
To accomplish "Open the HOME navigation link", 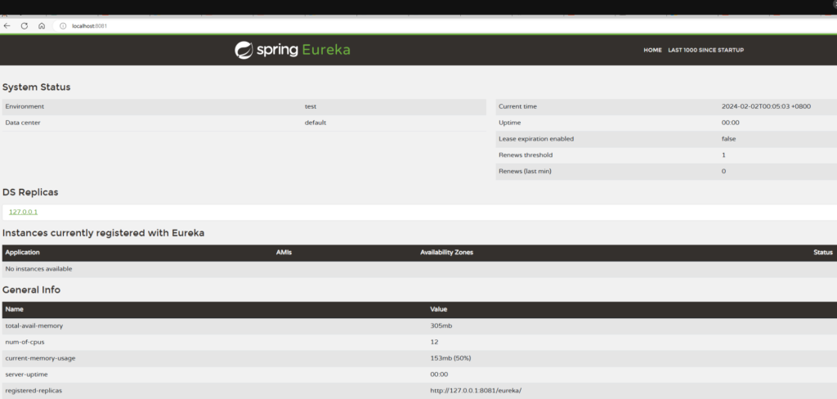I will 652,50.
